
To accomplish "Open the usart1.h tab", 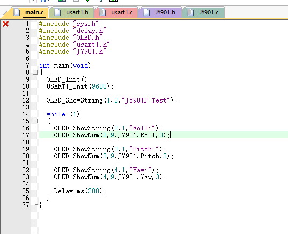I will click(72, 12).
